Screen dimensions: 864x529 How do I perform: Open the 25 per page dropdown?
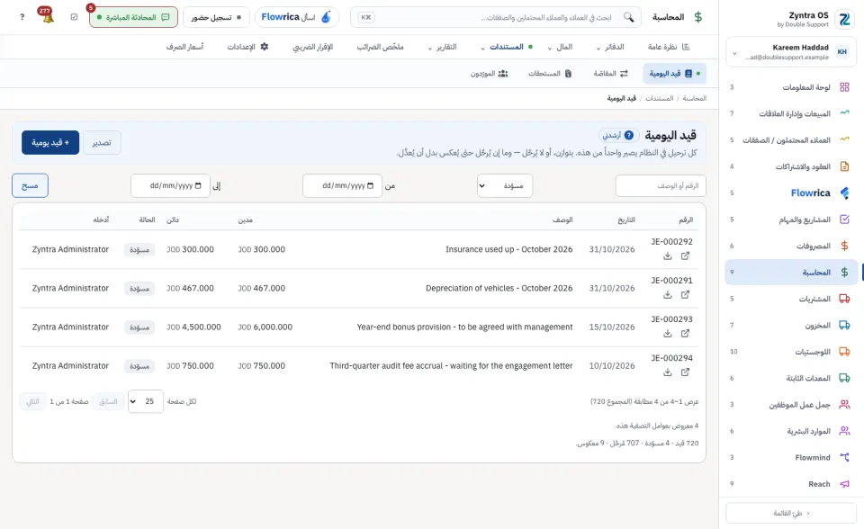coord(146,401)
